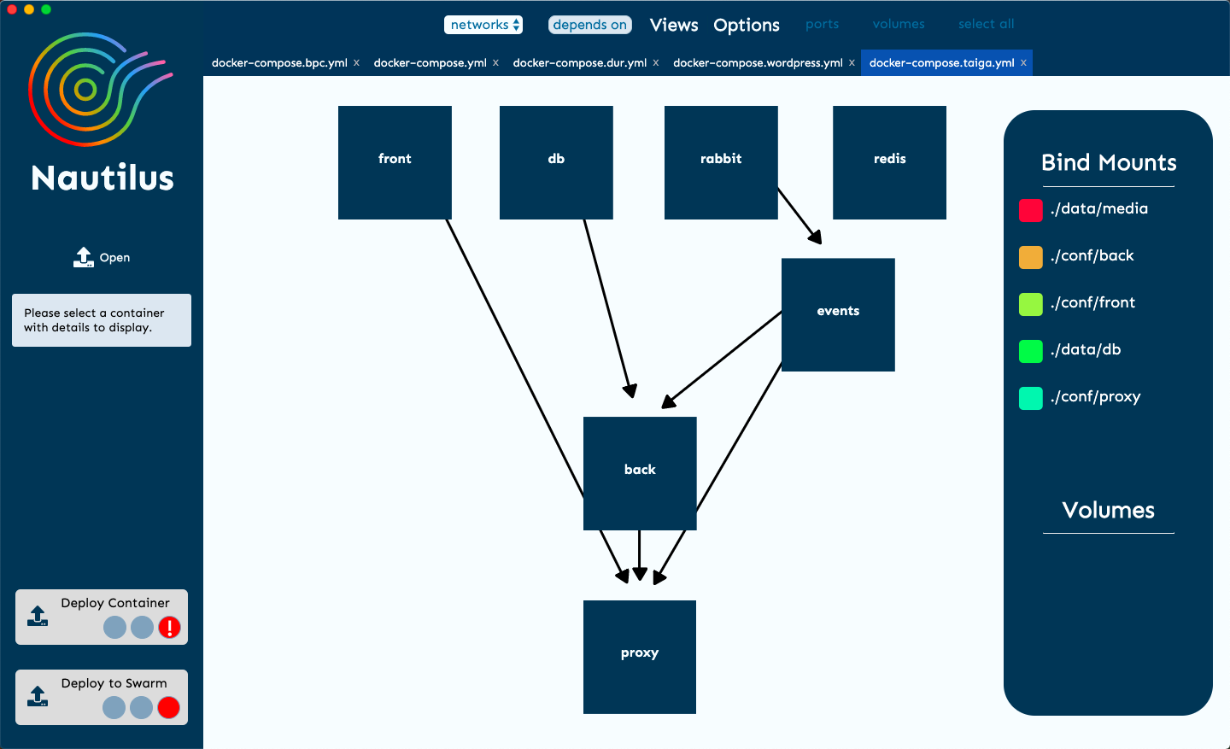Screen dimensions: 1230x749
Task: Click the red exclamation status indicator in Deploy Container
Action: [x=169, y=628]
